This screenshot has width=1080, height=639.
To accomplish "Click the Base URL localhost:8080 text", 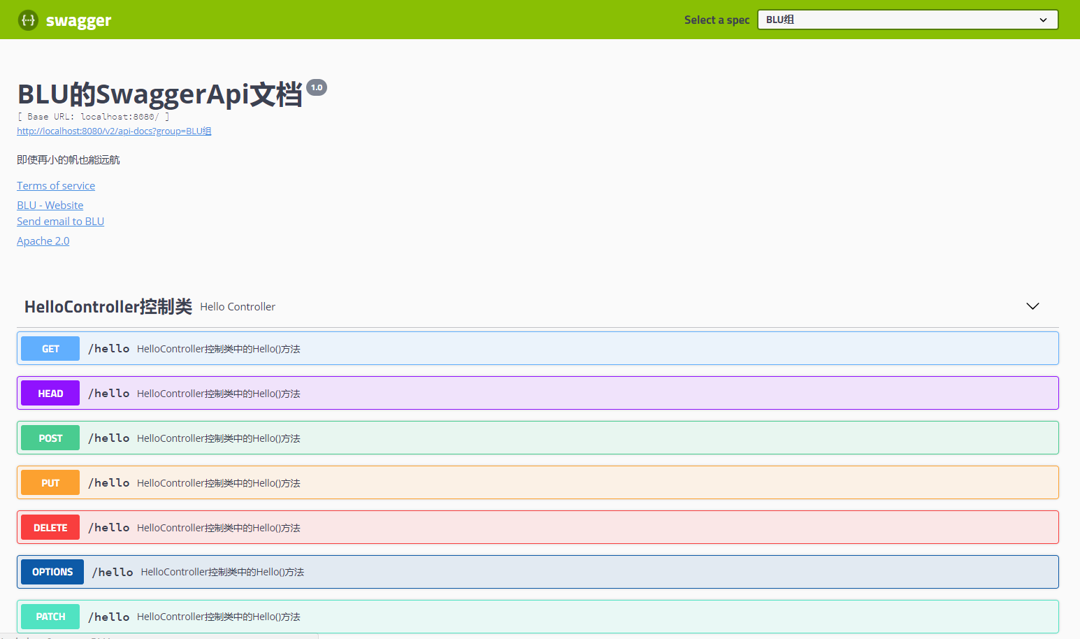I will click(94, 117).
